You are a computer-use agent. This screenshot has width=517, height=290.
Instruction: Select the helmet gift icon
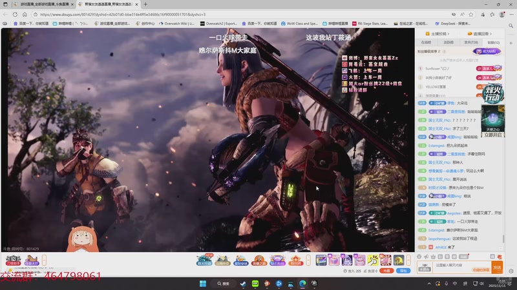coord(398,260)
